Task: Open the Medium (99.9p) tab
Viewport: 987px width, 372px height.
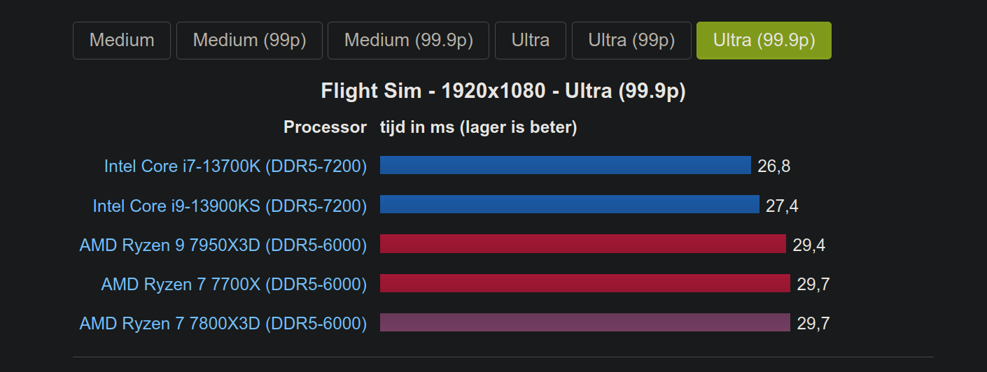Action: click(409, 41)
